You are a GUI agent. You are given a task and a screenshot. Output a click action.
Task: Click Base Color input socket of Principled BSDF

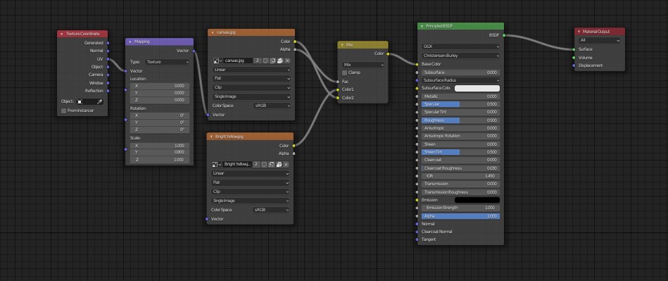[417, 64]
